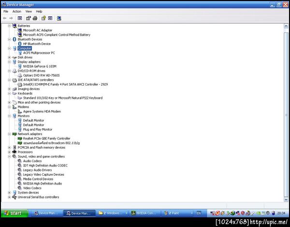Screen dimensions: 290x227
Task: Click the Optiarc DVD RW drive icon
Action: pos(20,76)
